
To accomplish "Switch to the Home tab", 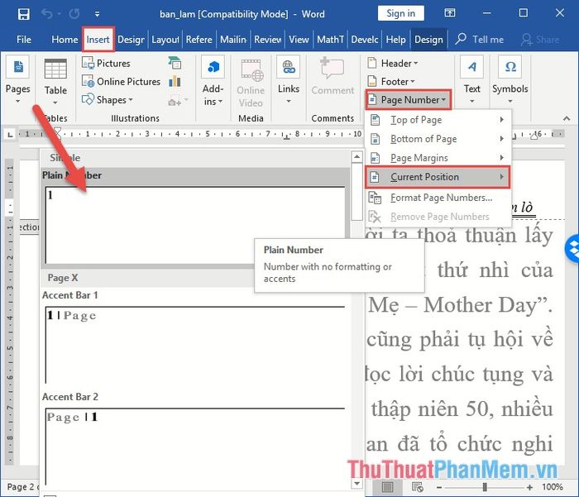I will 65,40.
